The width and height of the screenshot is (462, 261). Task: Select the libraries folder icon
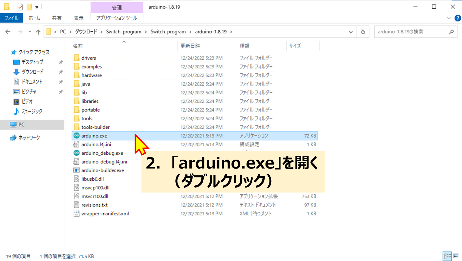77,101
